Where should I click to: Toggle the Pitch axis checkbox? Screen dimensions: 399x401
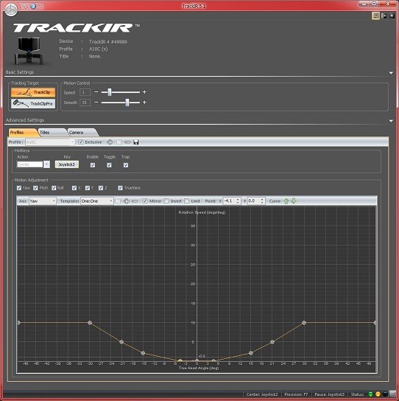pyautogui.click(x=35, y=188)
